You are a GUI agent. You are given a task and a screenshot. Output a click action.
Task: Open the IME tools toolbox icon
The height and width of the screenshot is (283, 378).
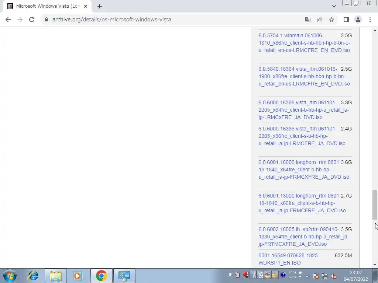[275, 275]
